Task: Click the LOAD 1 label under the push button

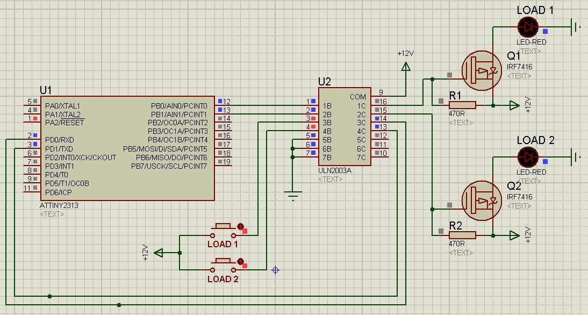Action: 223,244
